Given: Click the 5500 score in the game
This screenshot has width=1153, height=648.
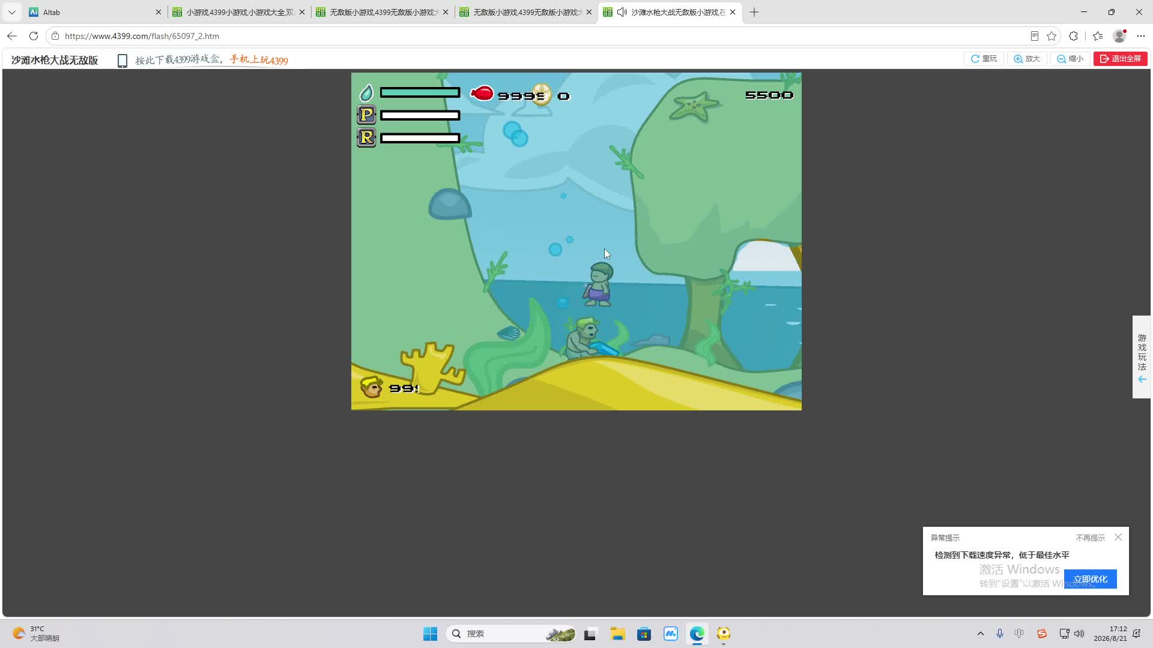Looking at the screenshot, I should pos(769,95).
